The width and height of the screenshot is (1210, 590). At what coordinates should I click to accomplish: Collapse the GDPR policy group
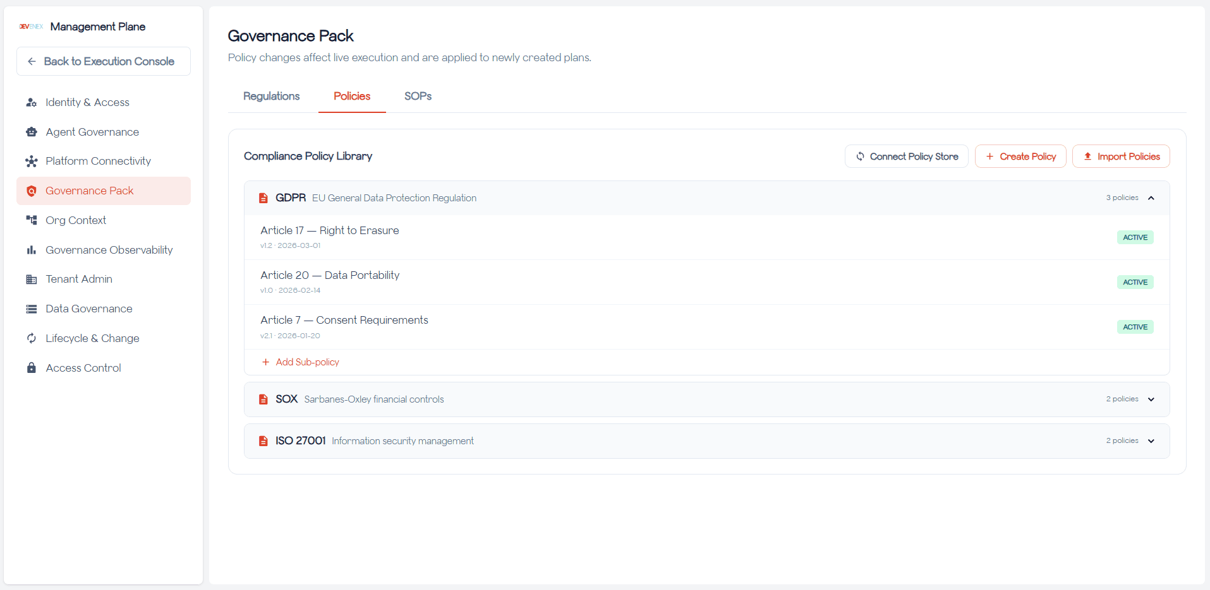coord(1151,198)
